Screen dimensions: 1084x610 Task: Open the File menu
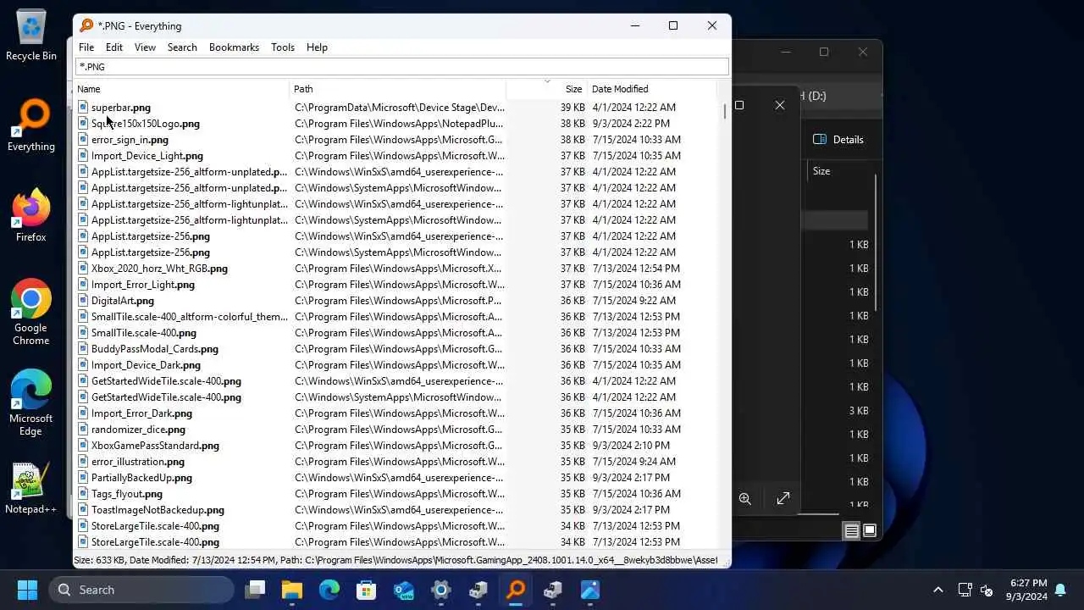click(86, 47)
